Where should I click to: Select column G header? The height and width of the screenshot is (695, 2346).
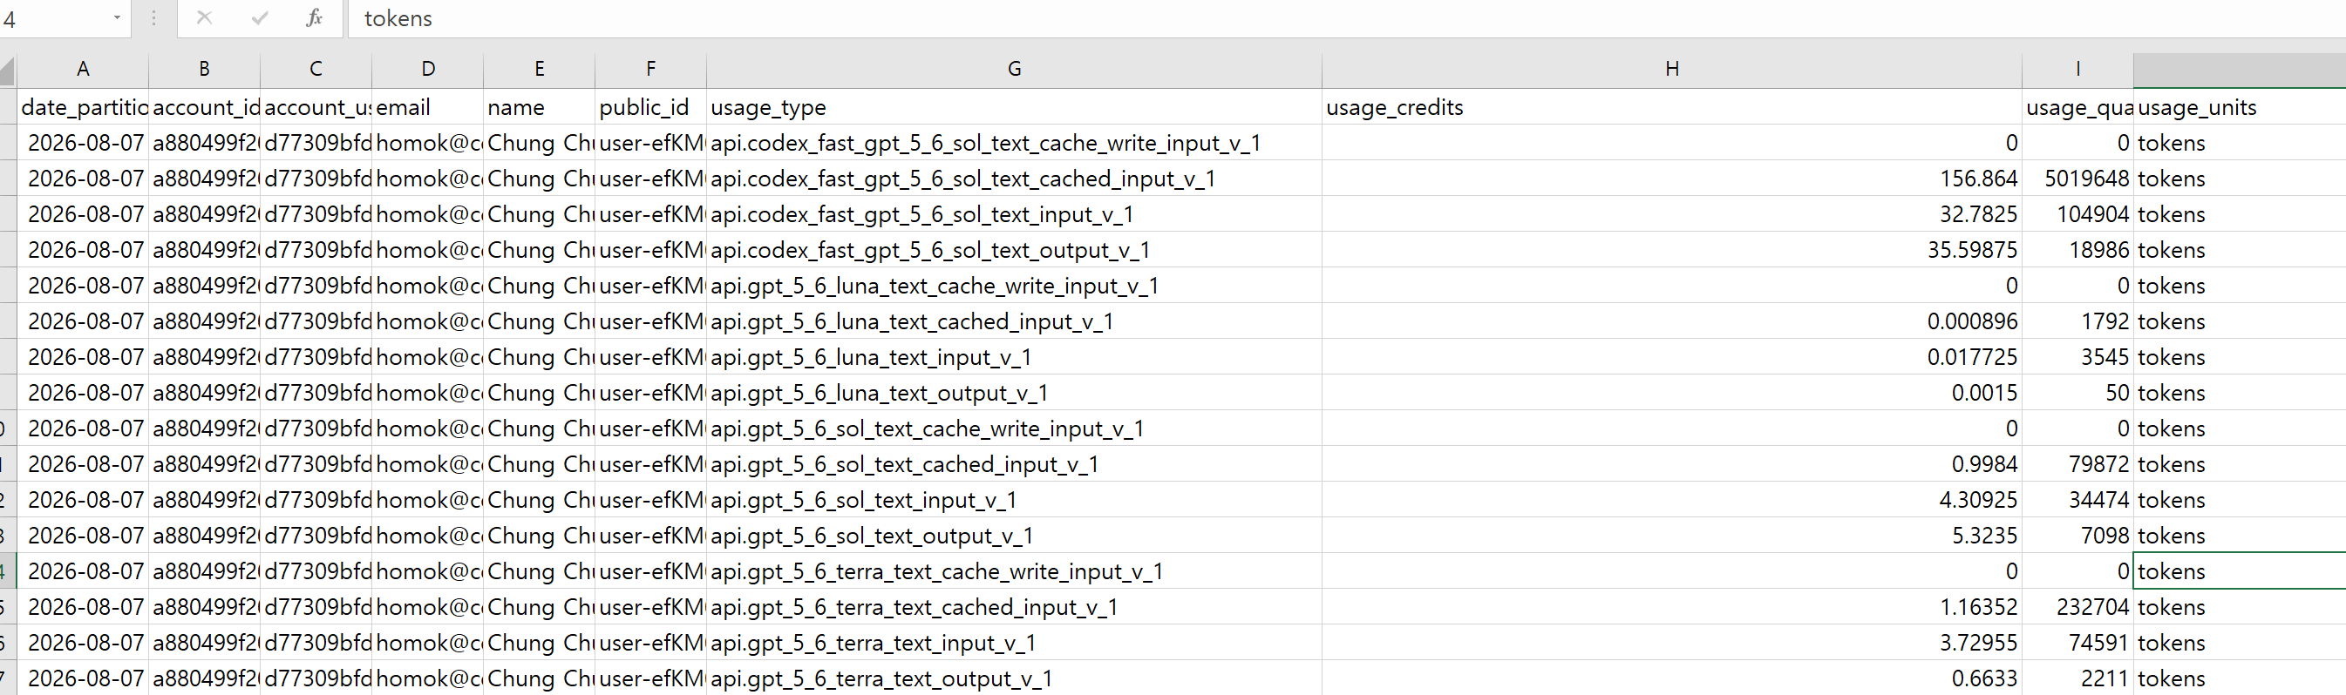(x=1014, y=70)
